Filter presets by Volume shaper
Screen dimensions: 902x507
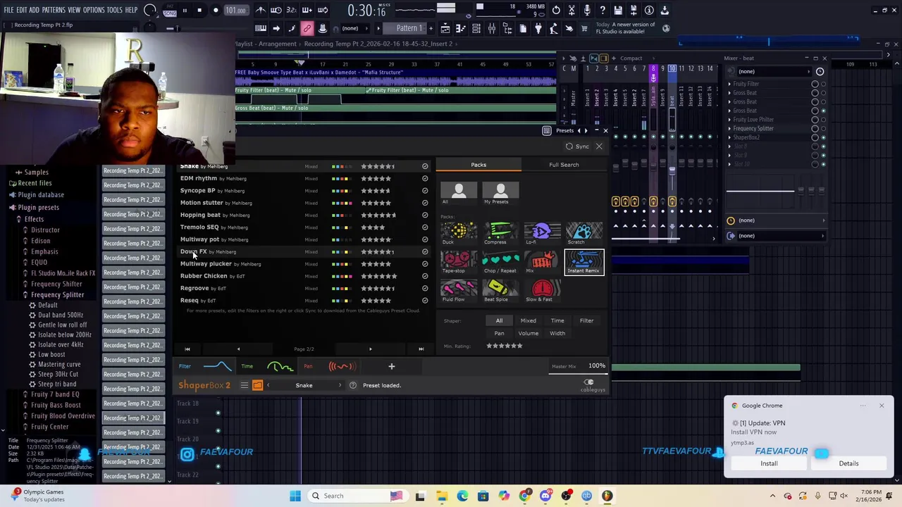528,333
